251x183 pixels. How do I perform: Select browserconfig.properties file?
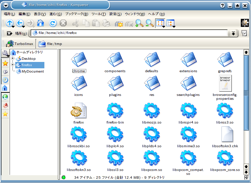point(225,88)
